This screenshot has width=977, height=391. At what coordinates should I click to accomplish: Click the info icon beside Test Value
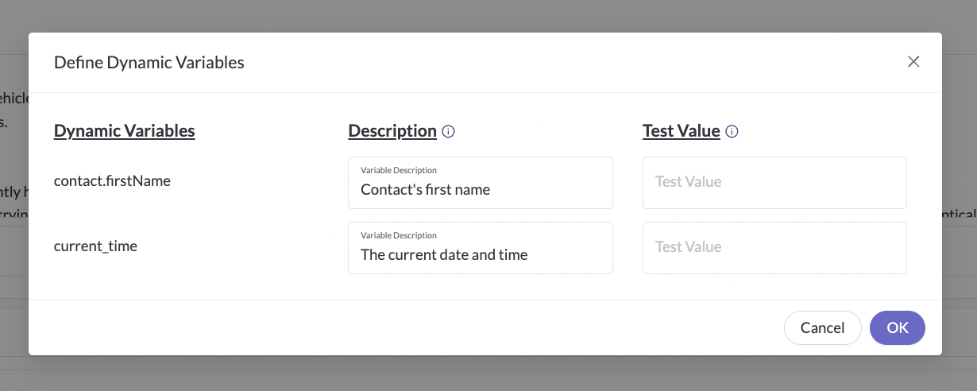tap(732, 132)
